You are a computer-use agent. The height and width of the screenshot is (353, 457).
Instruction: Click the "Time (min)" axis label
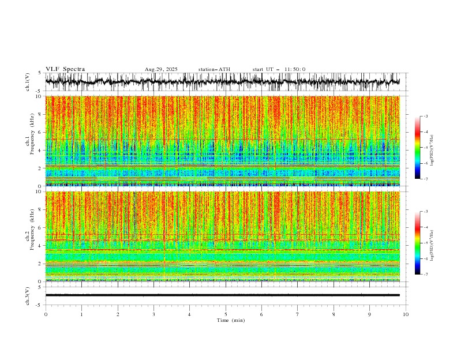(x=231, y=320)
